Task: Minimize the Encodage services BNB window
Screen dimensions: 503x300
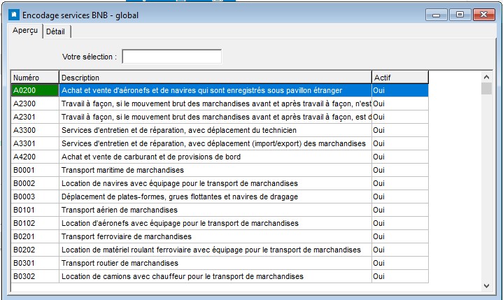Action: click(437, 15)
